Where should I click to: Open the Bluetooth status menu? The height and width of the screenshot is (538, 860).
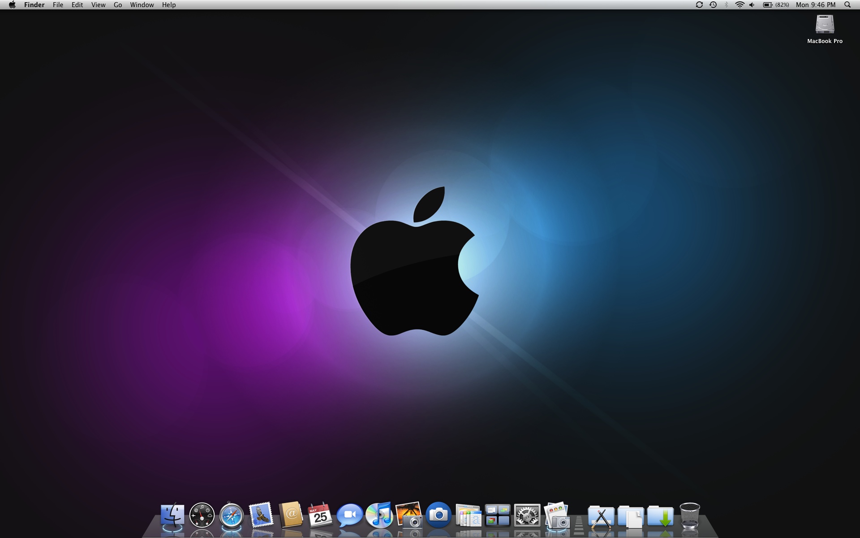[x=726, y=5]
